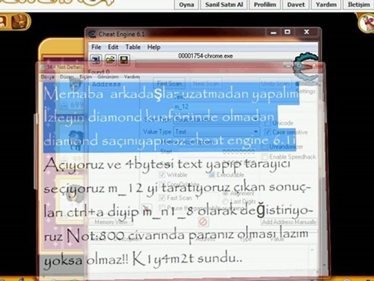Click the Undo Scan button
Screen dimensions: 374x281
[x=275, y=84]
